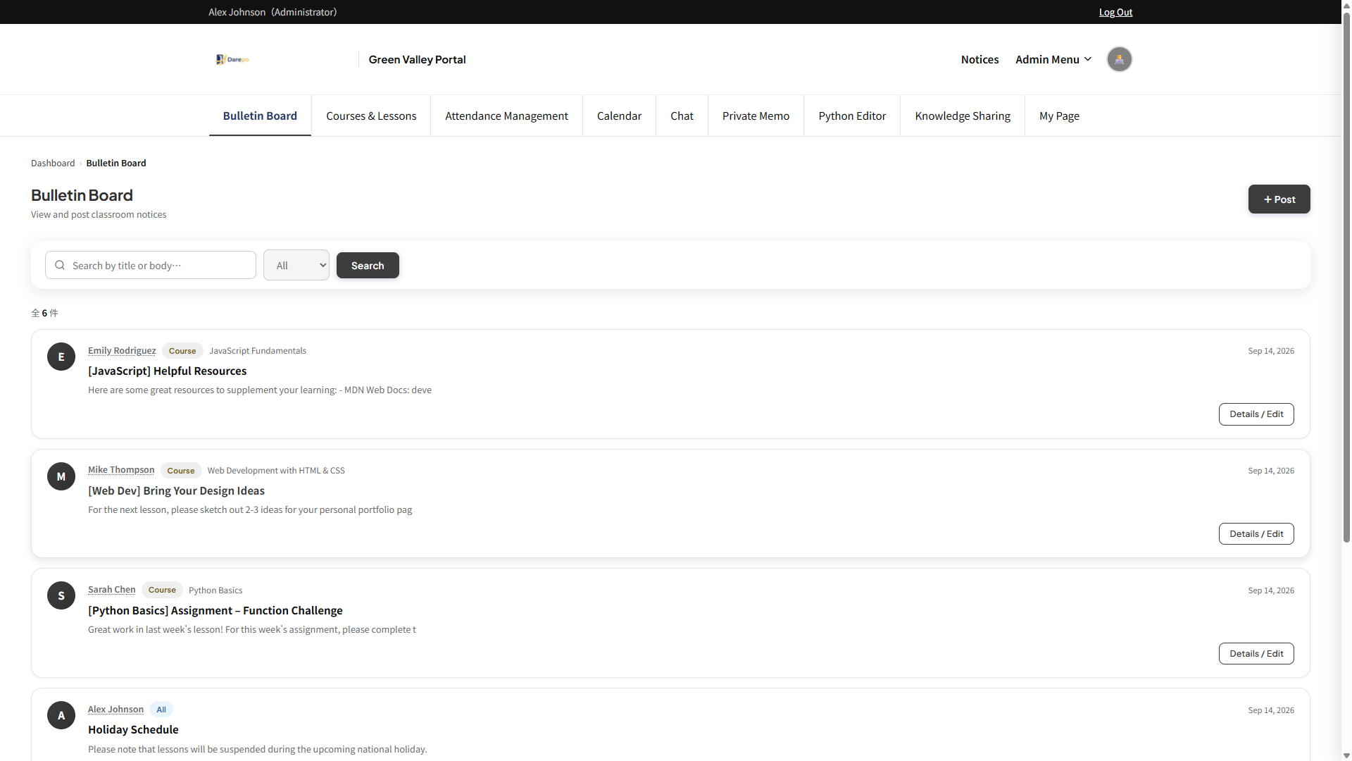Click the + Post button
1352x761 pixels.
pyautogui.click(x=1279, y=199)
